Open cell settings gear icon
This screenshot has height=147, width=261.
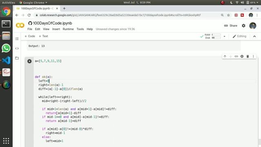tap(242, 56)
